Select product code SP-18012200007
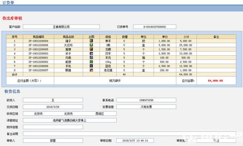 click(x=38, y=70)
